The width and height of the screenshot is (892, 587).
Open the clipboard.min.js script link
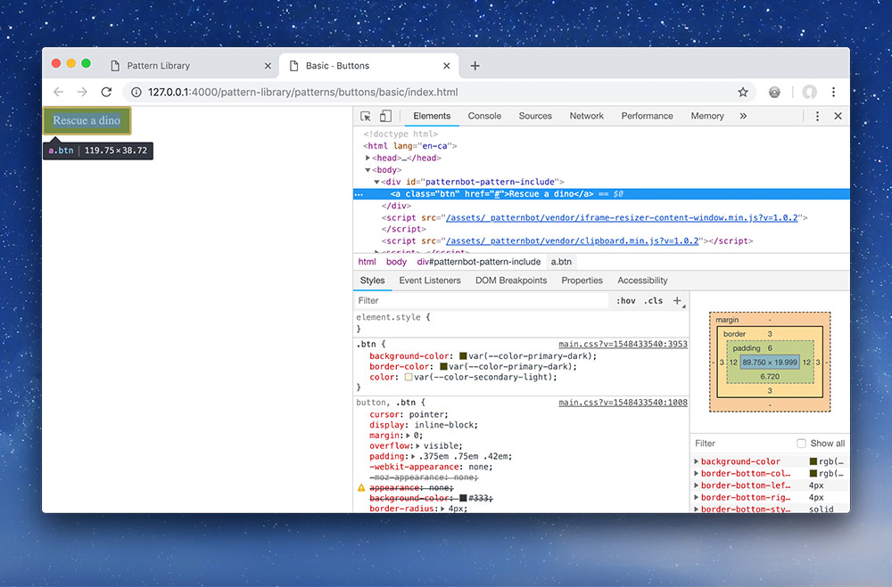573,241
